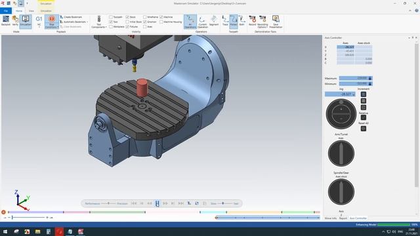Select the Simulation mode button
This screenshot has height=236, width=420.
point(26,21)
